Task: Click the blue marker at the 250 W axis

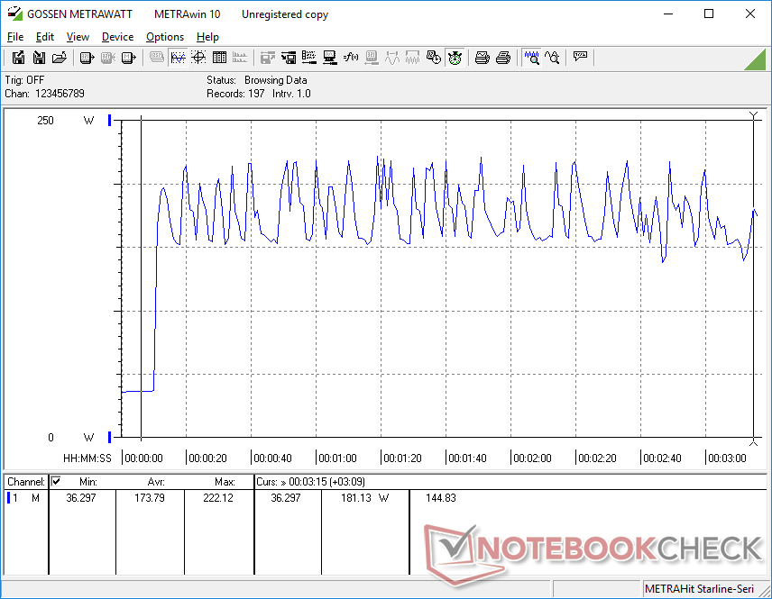Action: coord(110,121)
